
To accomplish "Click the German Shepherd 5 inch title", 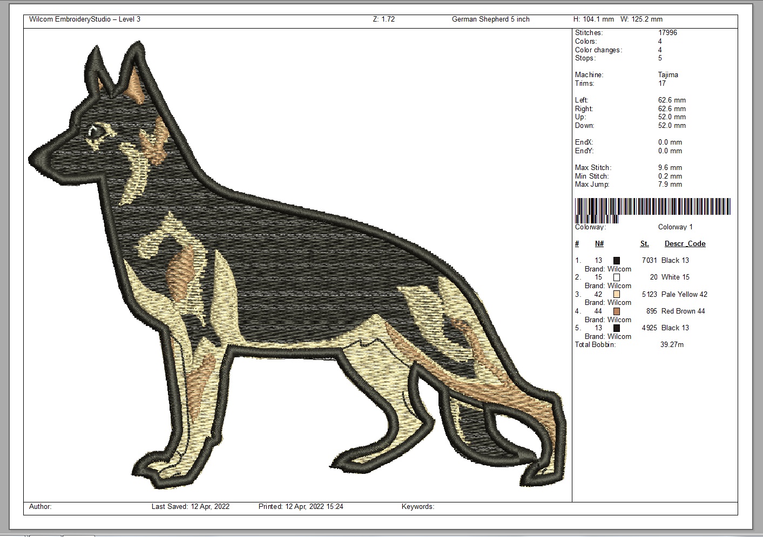I will click(x=490, y=19).
